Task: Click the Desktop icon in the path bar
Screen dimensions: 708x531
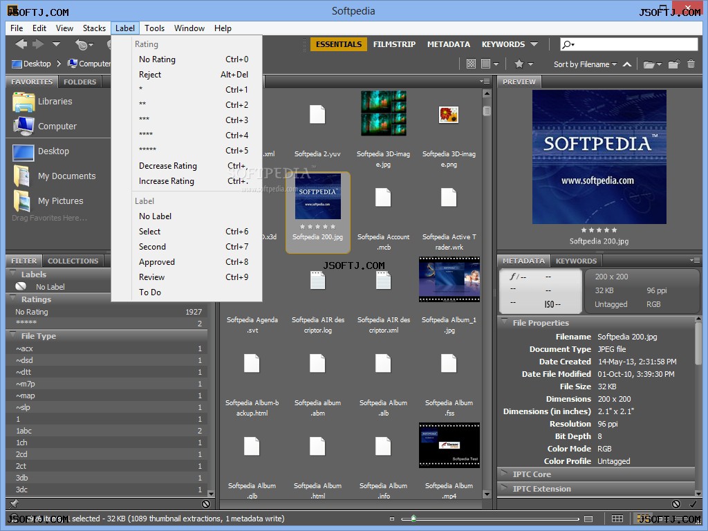Action: 17,64
